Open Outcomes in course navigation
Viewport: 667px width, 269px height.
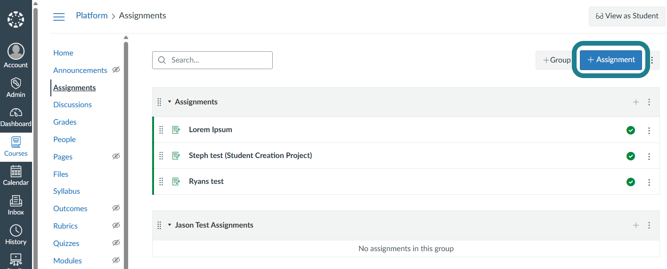70,208
